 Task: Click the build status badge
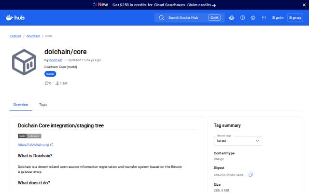click(x=29, y=136)
